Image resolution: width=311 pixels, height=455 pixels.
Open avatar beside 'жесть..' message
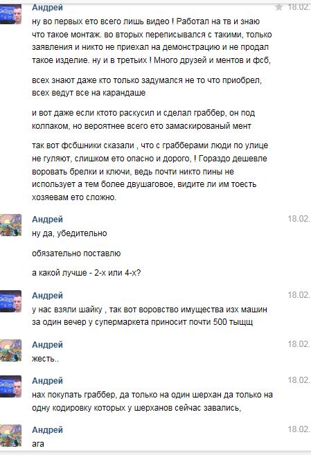click(x=10, y=350)
